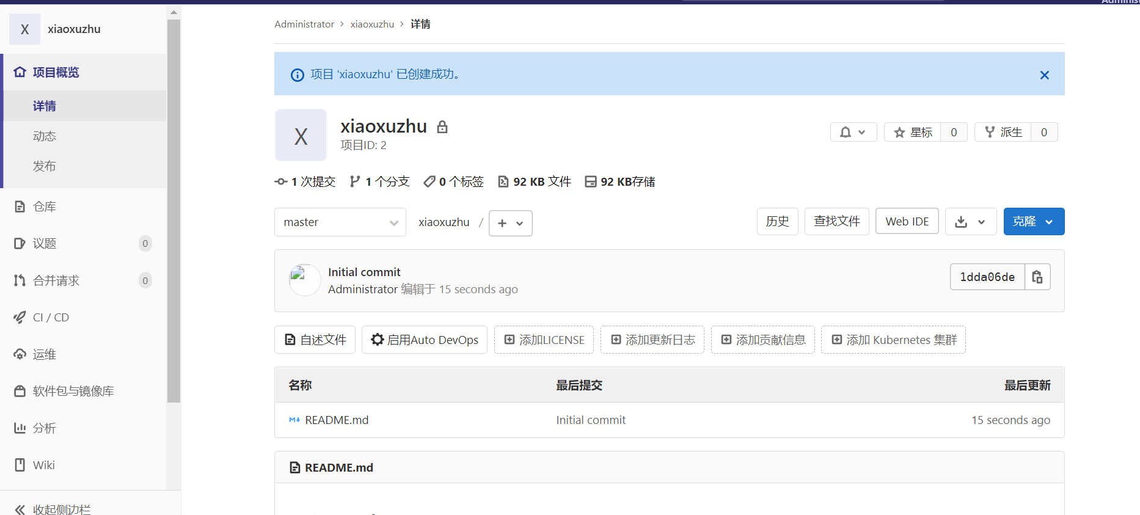Star the project with 星标 button

913,132
